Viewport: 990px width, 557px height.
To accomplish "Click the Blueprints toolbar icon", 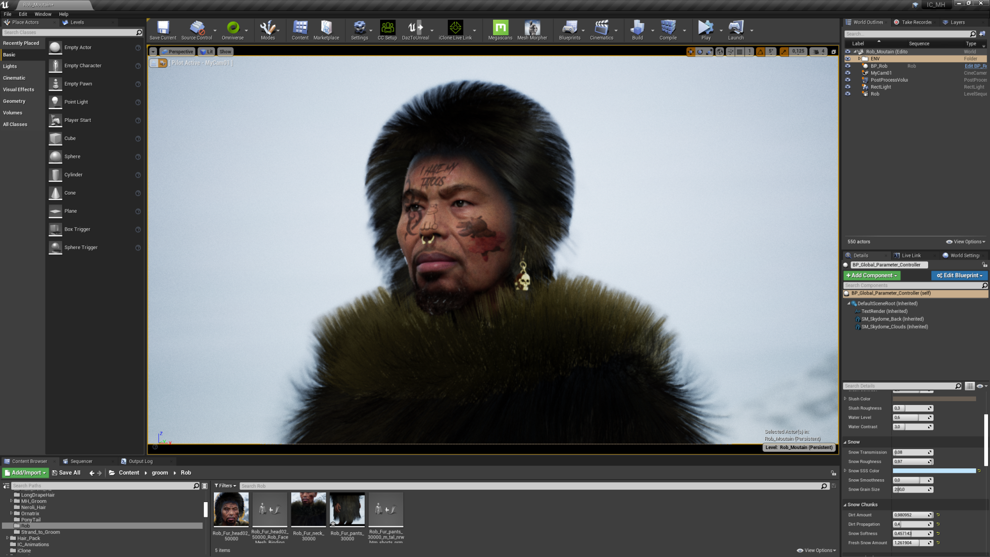I will pyautogui.click(x=570, y=30).
